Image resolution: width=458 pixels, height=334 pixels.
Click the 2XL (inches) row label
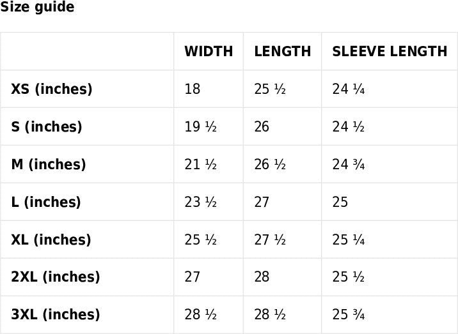(x=56, y=277)
